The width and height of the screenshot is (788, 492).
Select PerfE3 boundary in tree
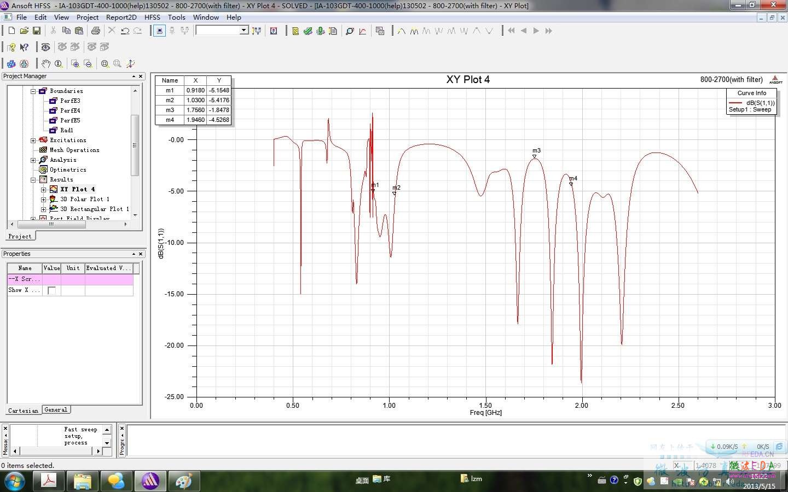coord(70,101)
